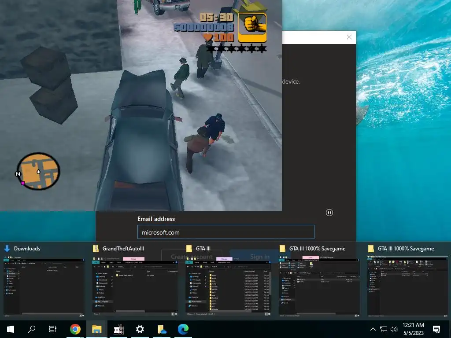
Task: Switch to the GTA III game taskbar icon
Action: 118,329
